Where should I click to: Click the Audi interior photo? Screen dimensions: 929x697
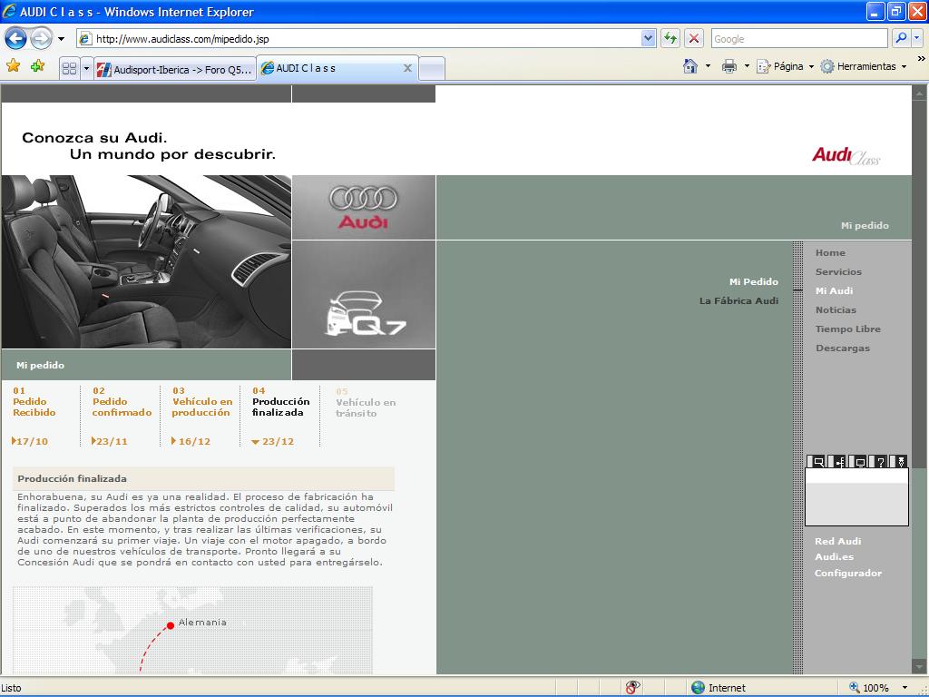click(146, 261)
